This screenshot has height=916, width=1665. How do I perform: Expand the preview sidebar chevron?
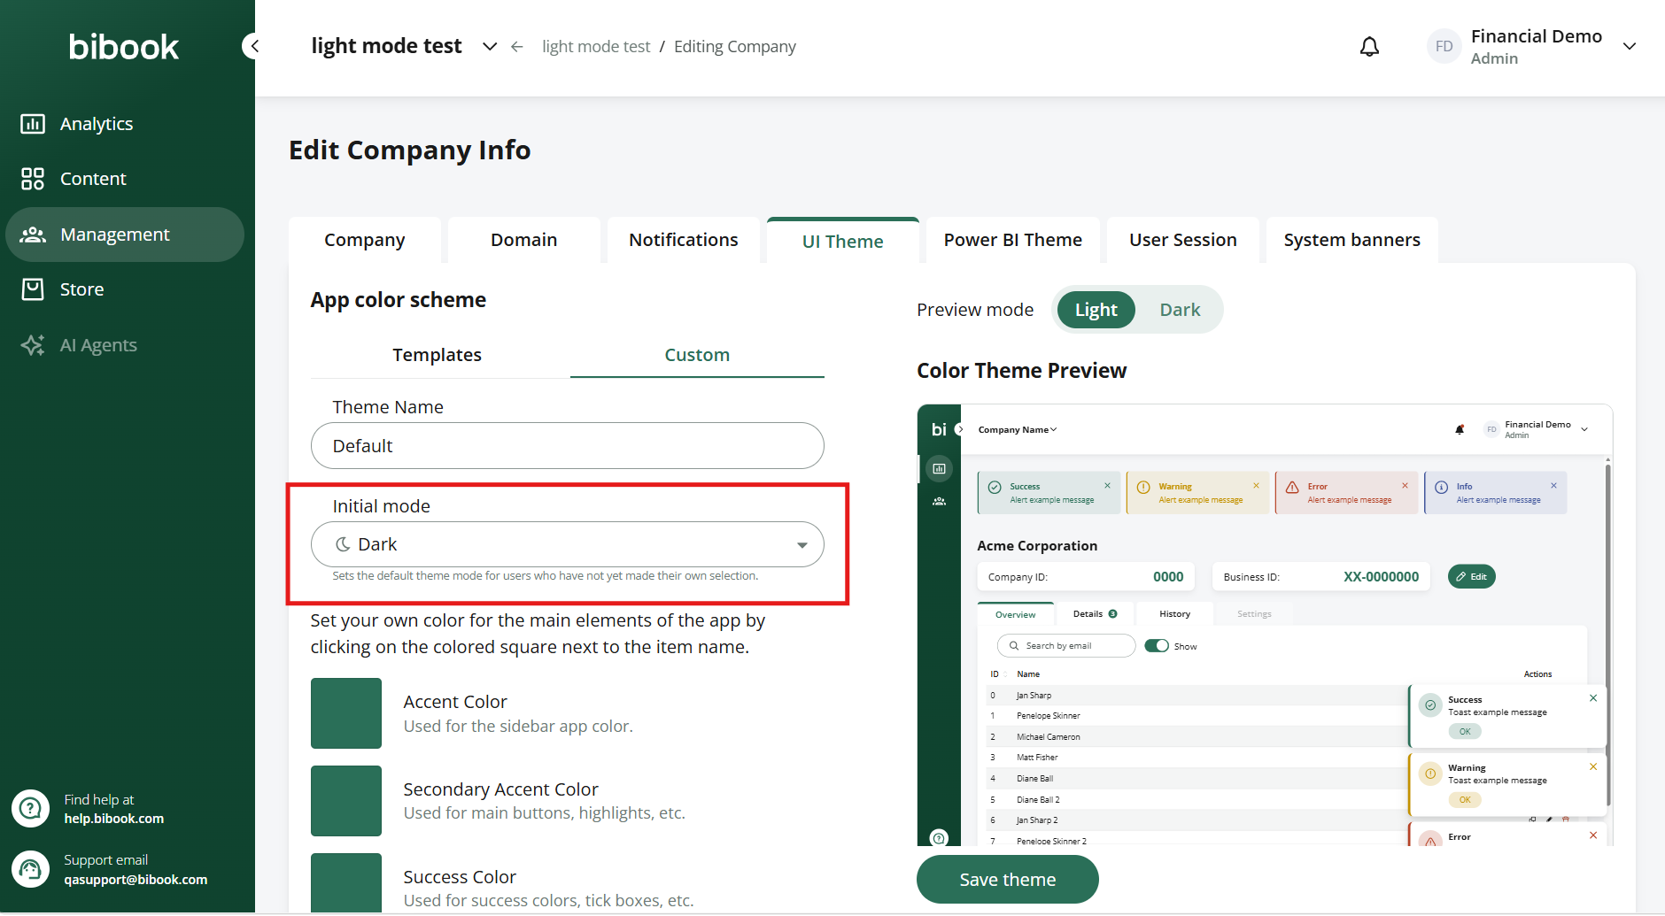(x=959, y=429)
